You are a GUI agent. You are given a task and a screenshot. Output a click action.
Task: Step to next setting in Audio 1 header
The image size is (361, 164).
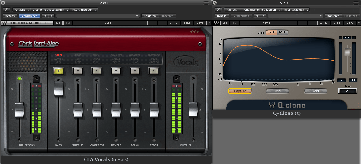pyautogui.click(x=263, y=16)
